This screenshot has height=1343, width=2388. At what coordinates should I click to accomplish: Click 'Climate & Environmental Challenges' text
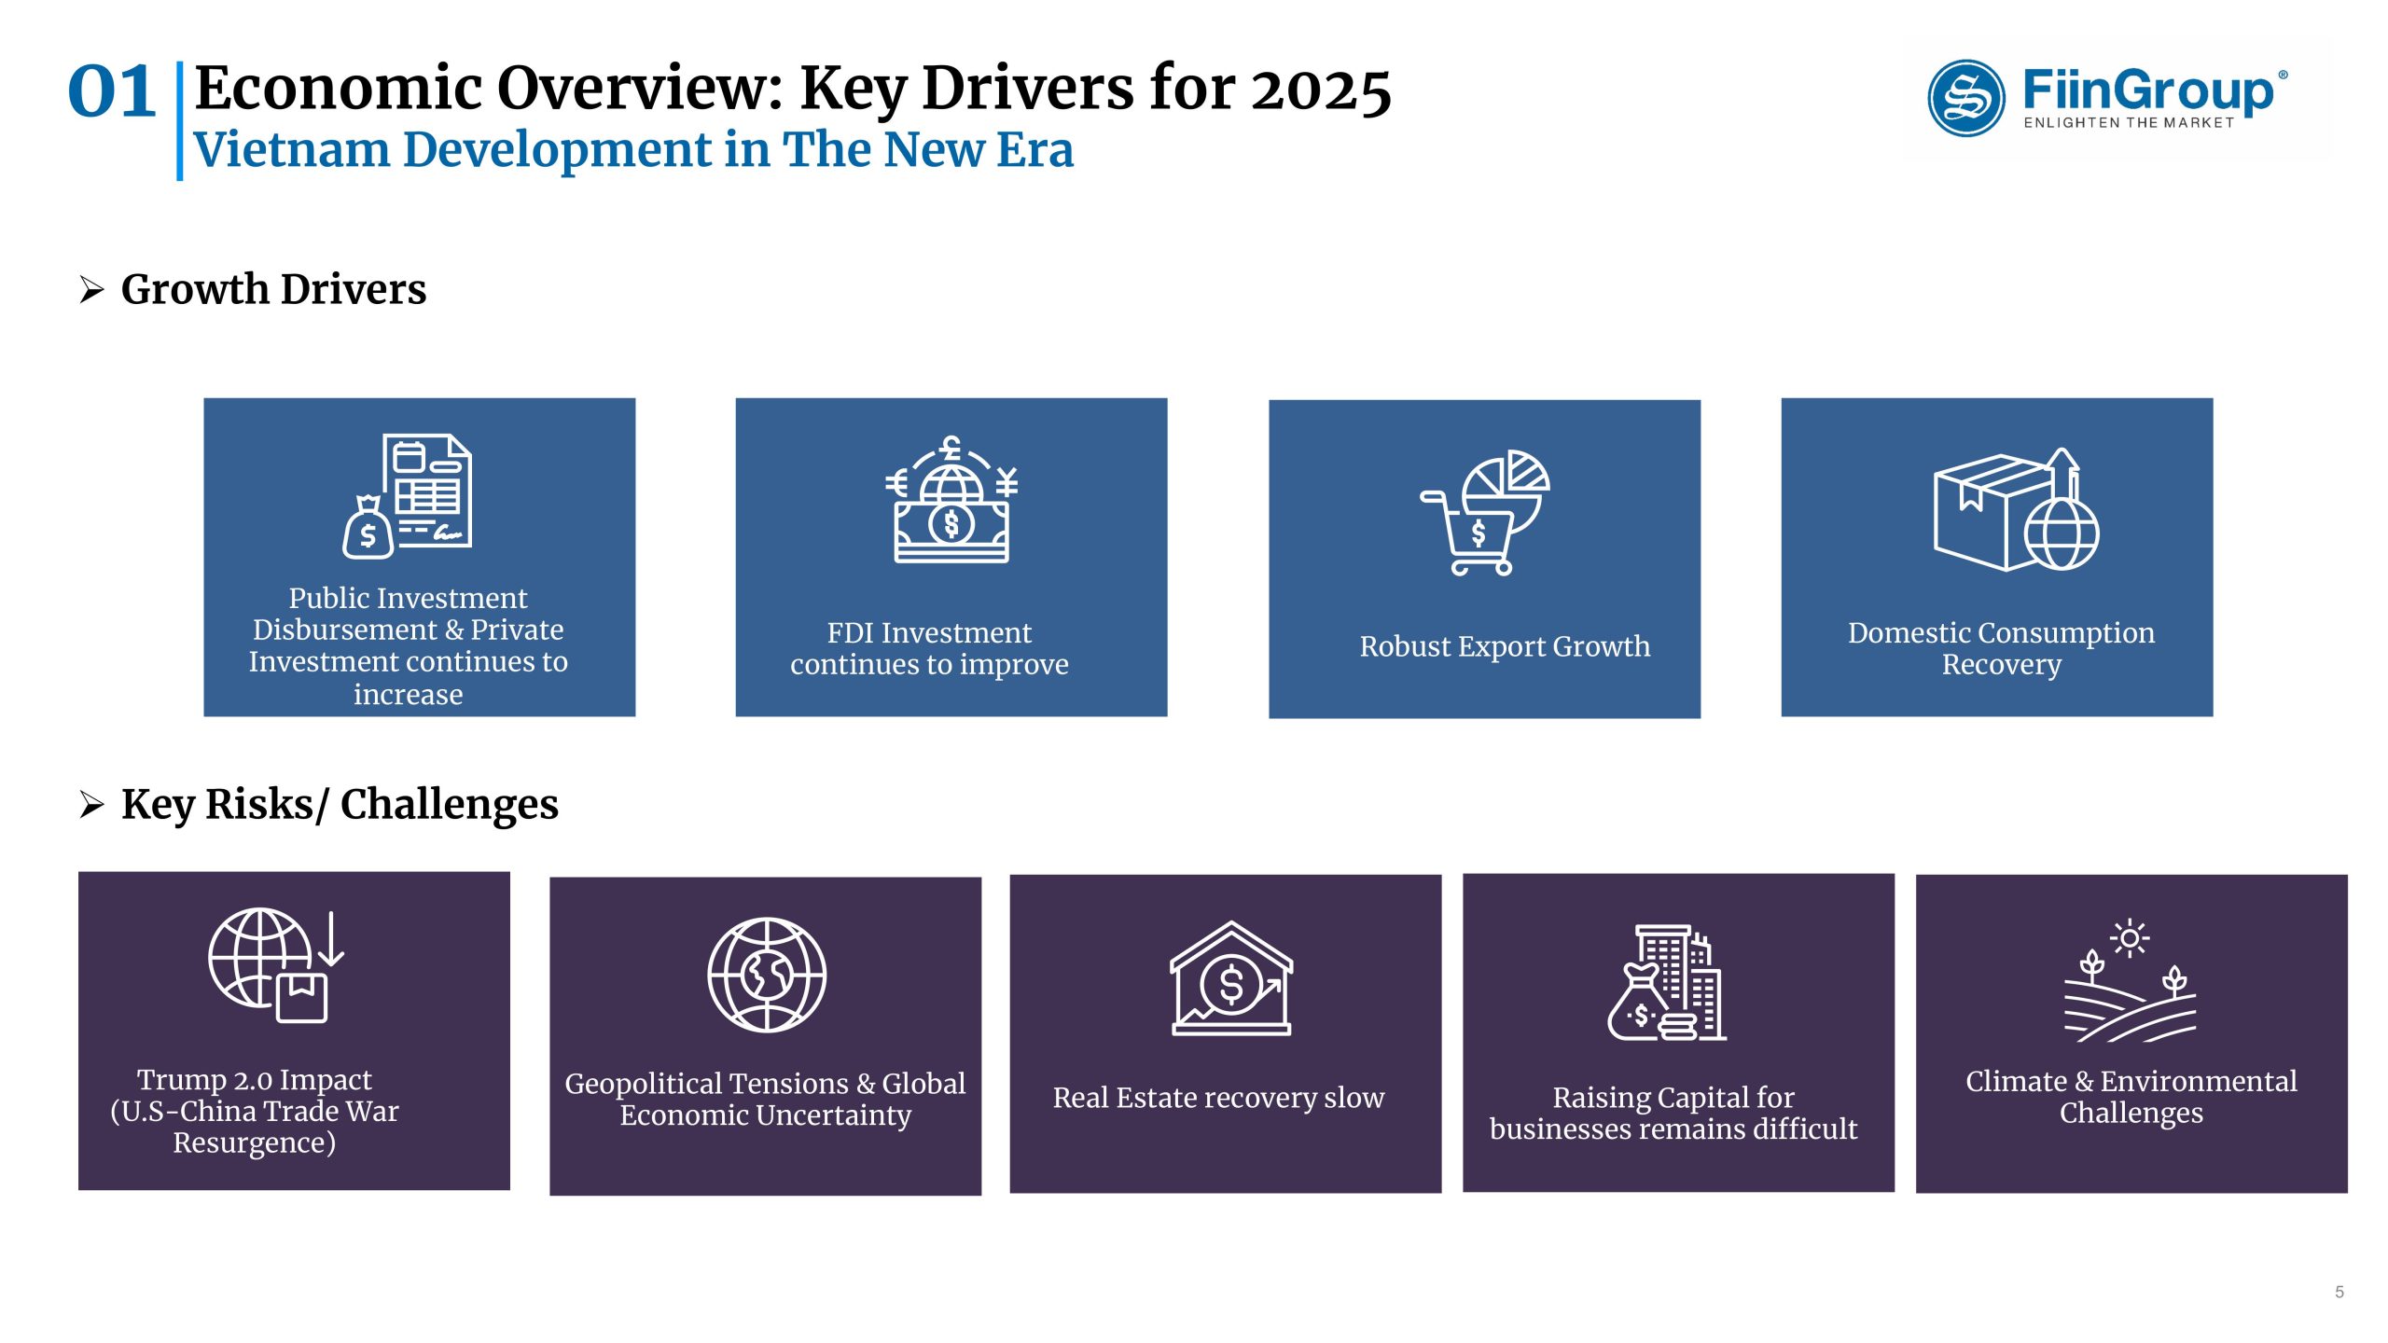tap(2131, 1097)
